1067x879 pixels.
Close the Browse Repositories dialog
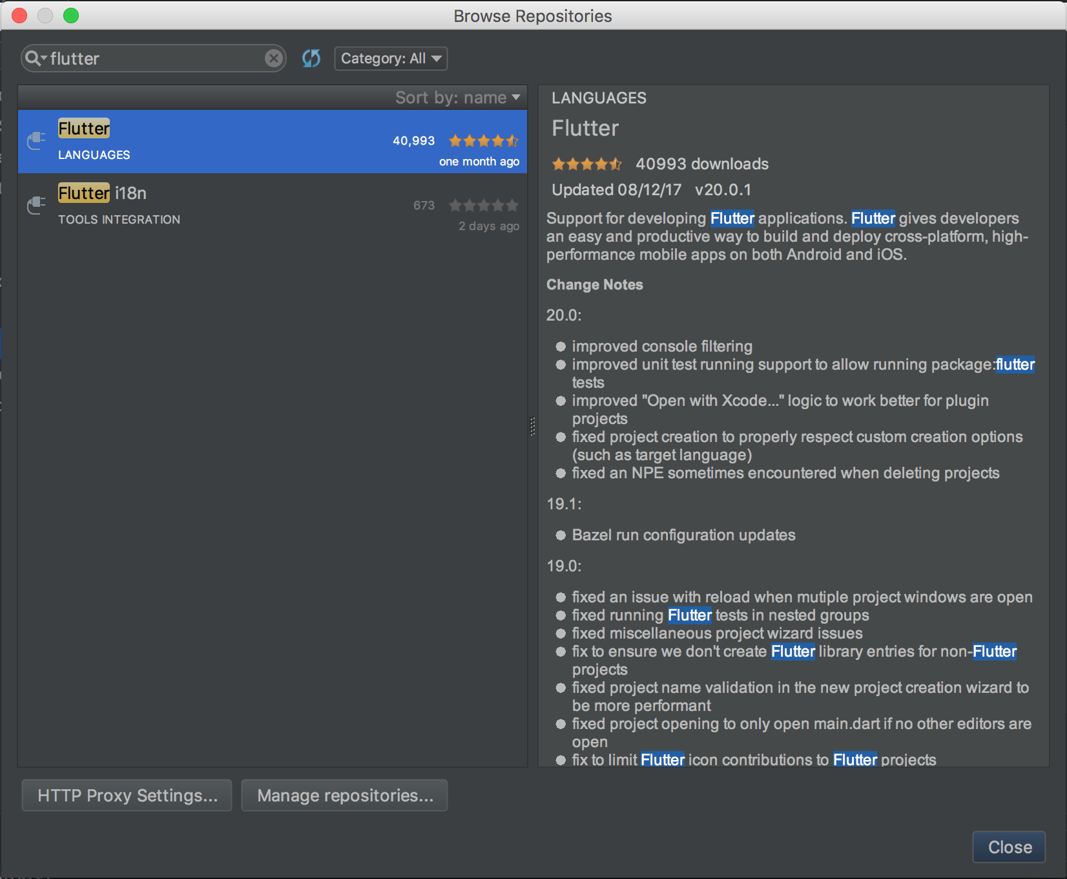(1009, 847)
